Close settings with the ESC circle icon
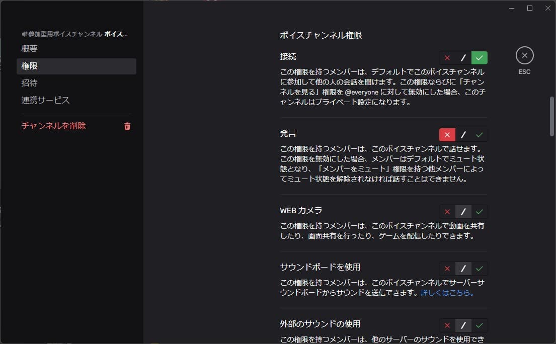Image resolution: width=556 pixels, height=344 pixels. point(525,55)
